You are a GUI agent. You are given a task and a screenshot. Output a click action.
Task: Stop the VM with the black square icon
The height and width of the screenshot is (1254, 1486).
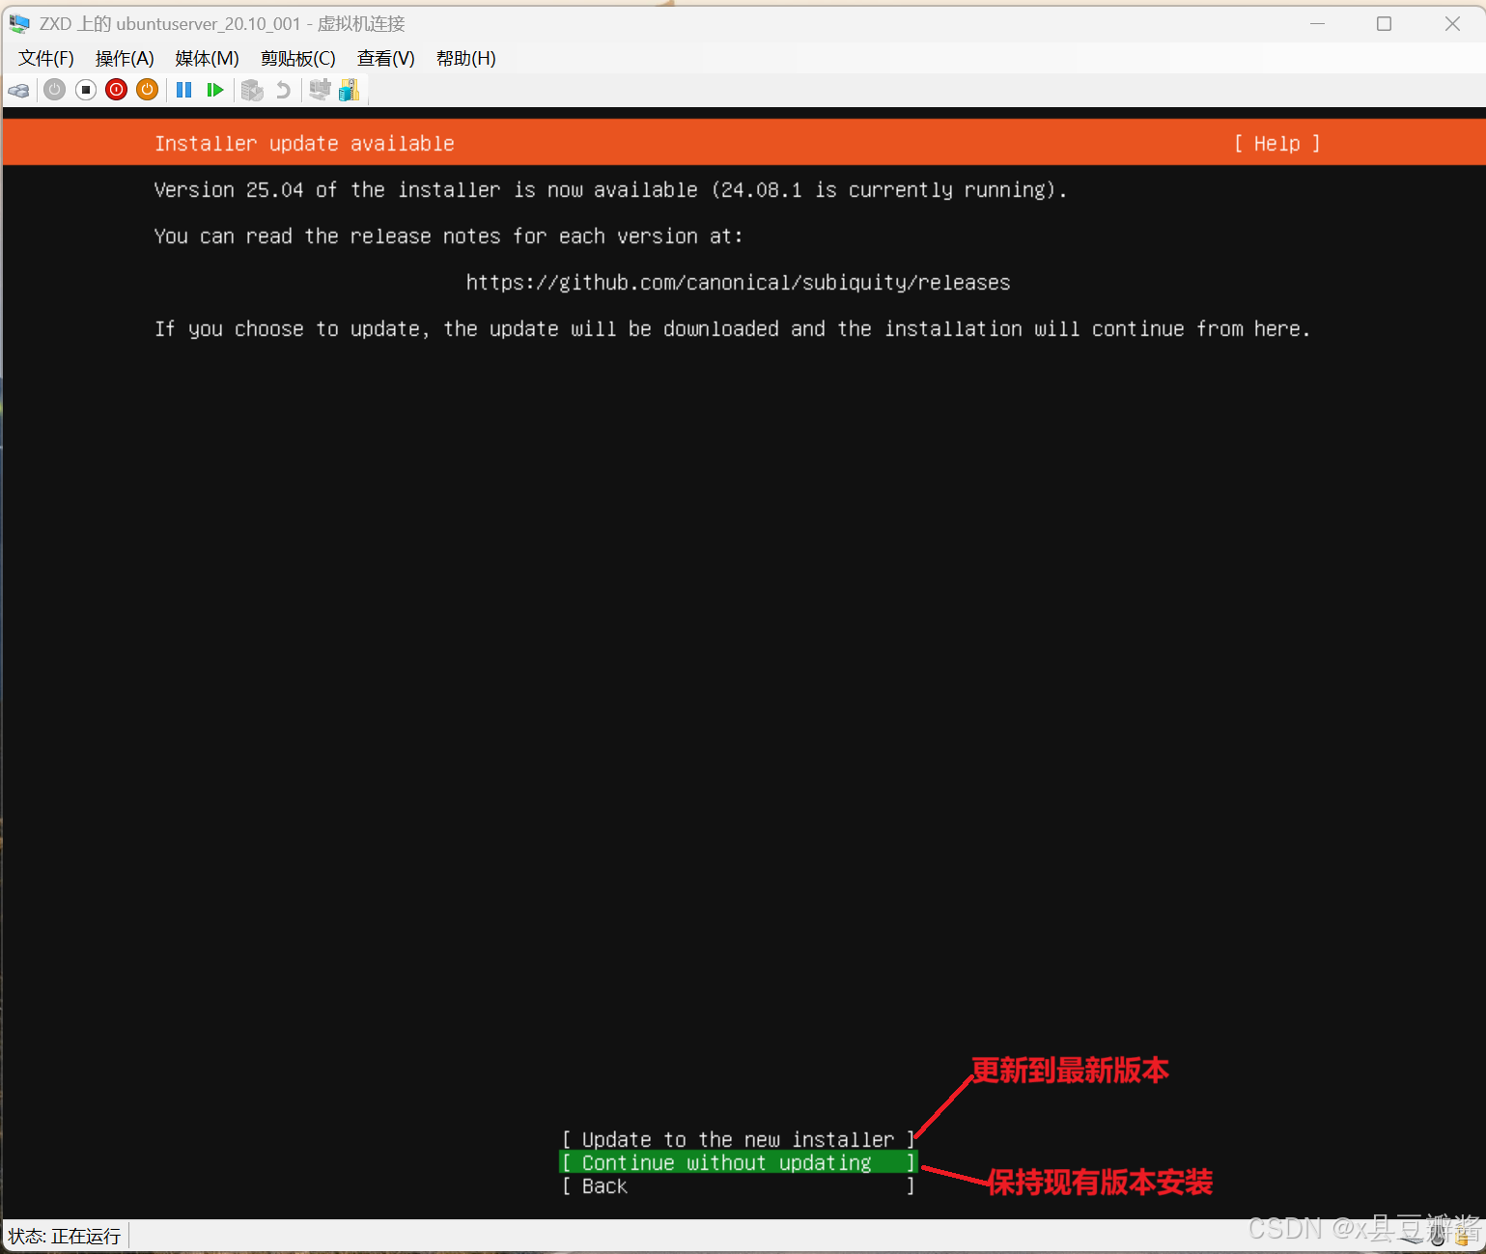click(85, 90)
